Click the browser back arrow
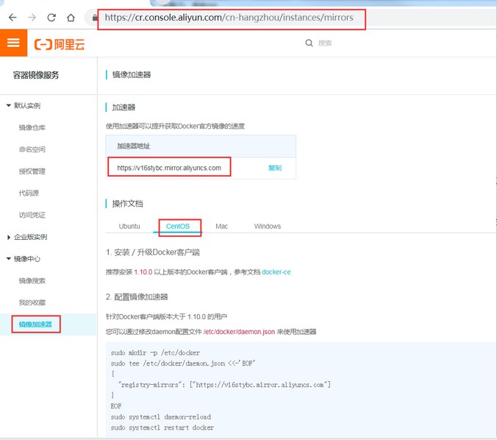Image resolution: width=497 pixels, height=440 pixels. [12, 18]
